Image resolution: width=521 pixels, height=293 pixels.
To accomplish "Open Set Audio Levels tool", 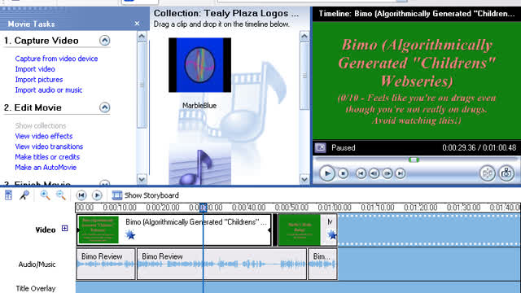I will [x=9, y=195].
